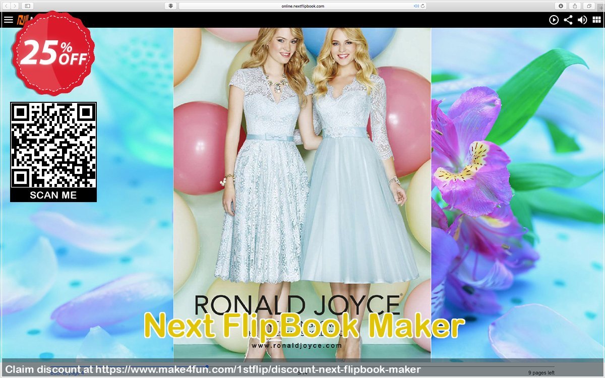This screenshot has width=605, height=378.
Task: Open the flipbook hamburger menu
Action: tap(8, 20)
